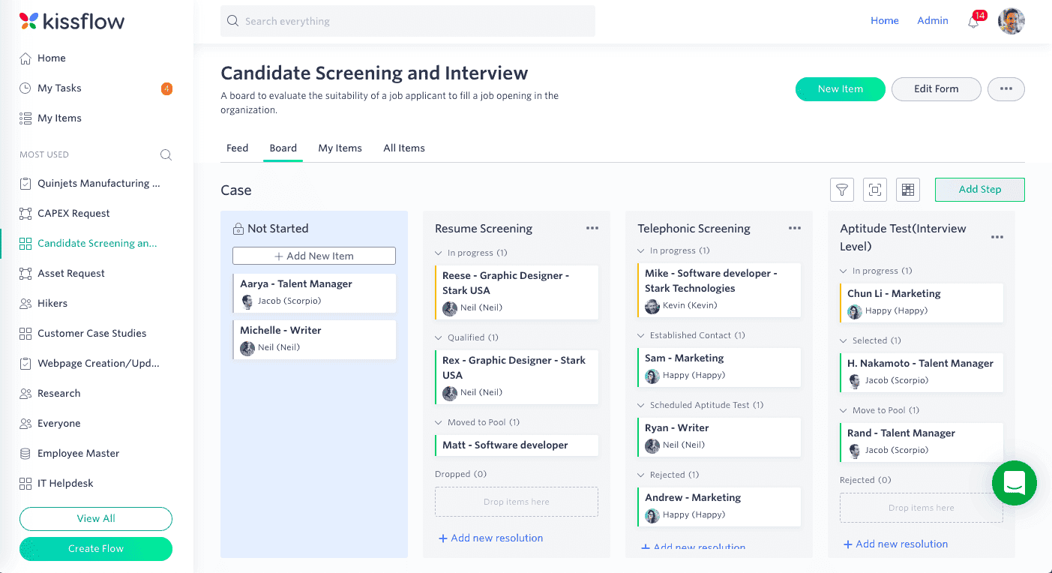Click the Search everything field
The width and height of the screenshot is (1052, 573).
pos(407,21)
